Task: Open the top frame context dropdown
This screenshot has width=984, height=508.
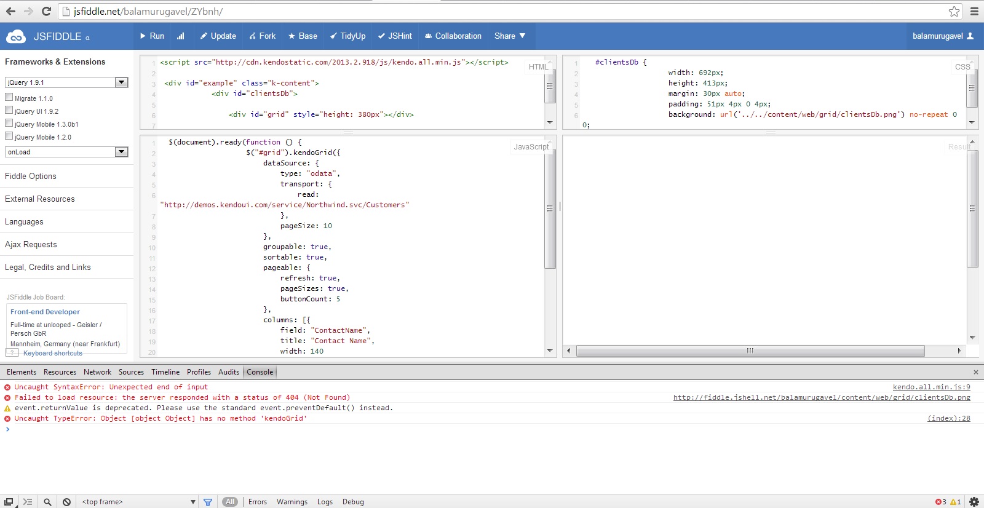Action: [139, 502]
